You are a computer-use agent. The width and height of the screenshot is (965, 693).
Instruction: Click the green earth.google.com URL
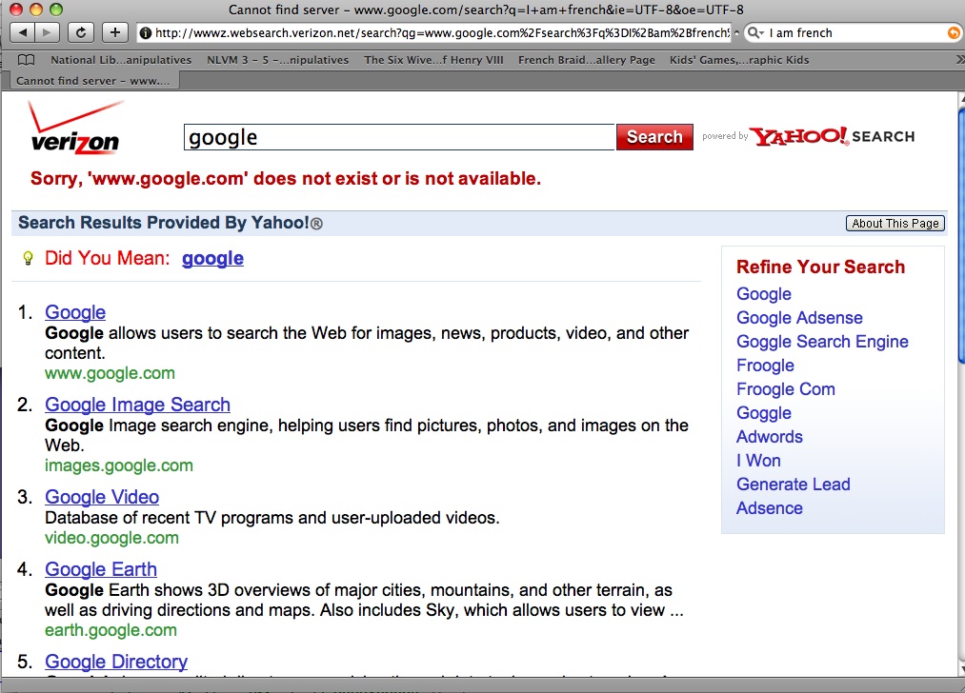pos(111,630)
